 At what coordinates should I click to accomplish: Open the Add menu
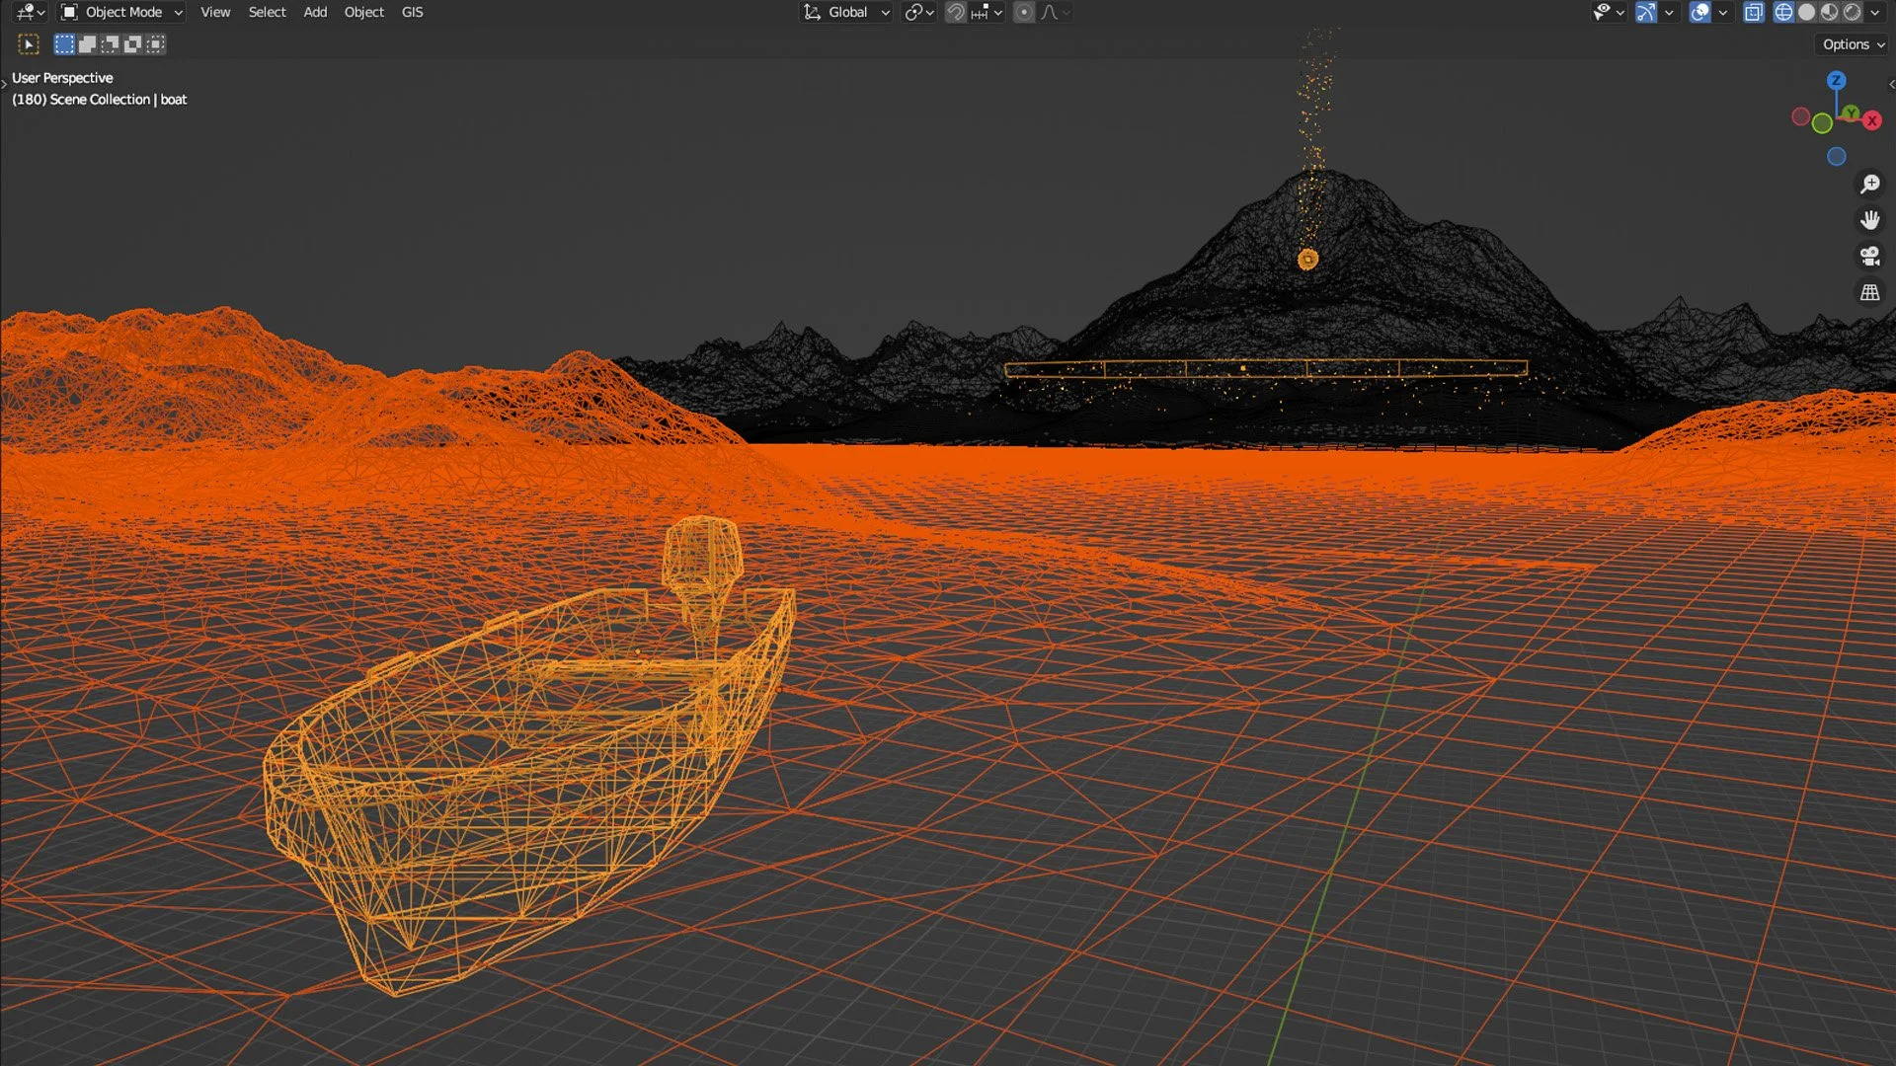(x=315, y=13)
